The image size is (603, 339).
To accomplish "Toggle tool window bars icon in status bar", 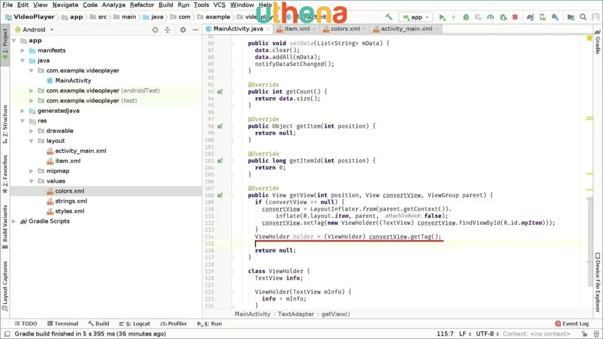I will (x=7, y=334).
